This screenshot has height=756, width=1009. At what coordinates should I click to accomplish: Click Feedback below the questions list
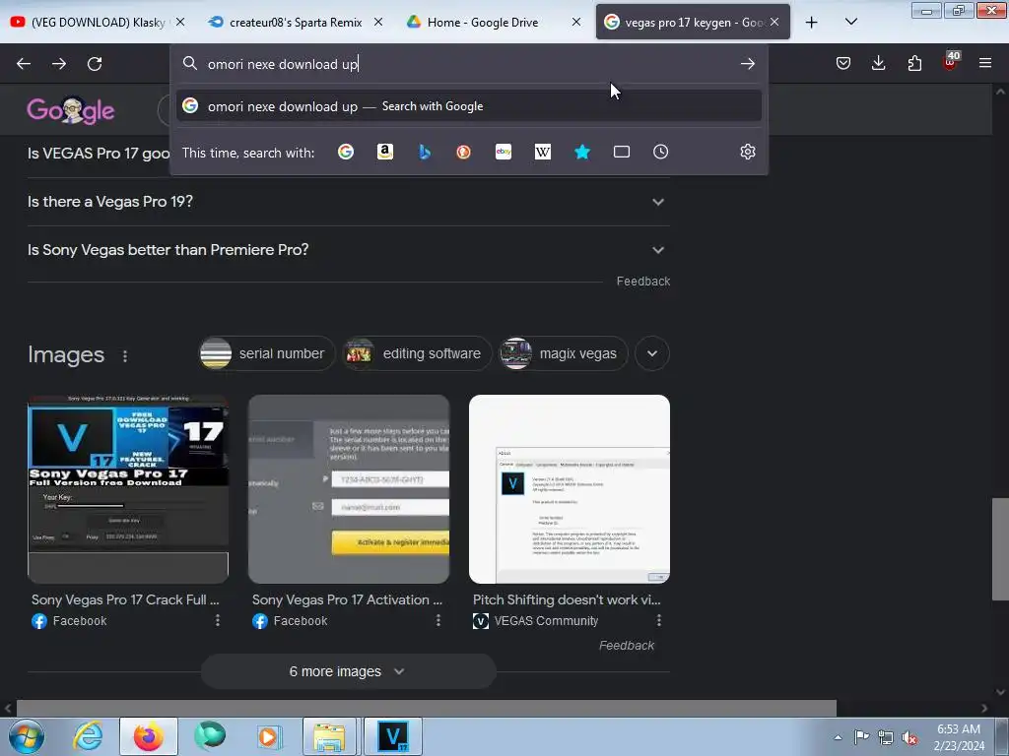[x=642, y=282]
